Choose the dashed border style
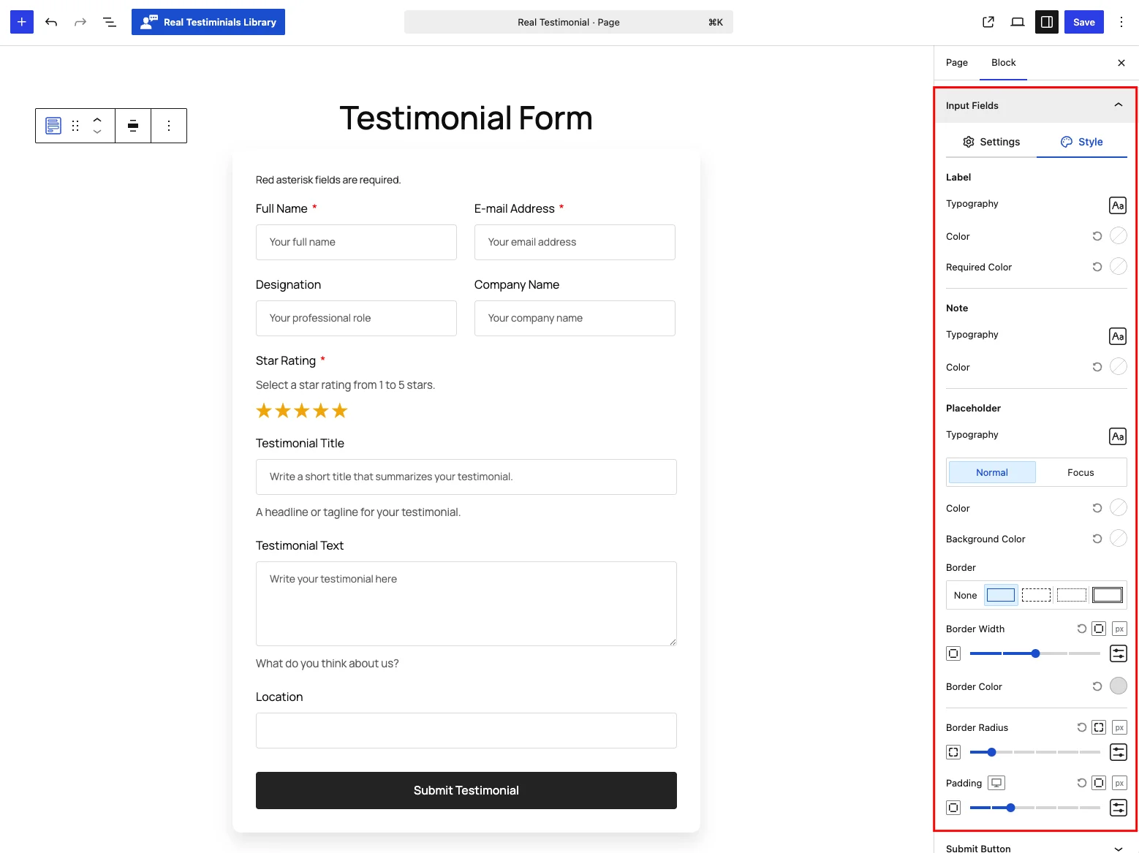 pyautogui.click(x=1036, y=595)
